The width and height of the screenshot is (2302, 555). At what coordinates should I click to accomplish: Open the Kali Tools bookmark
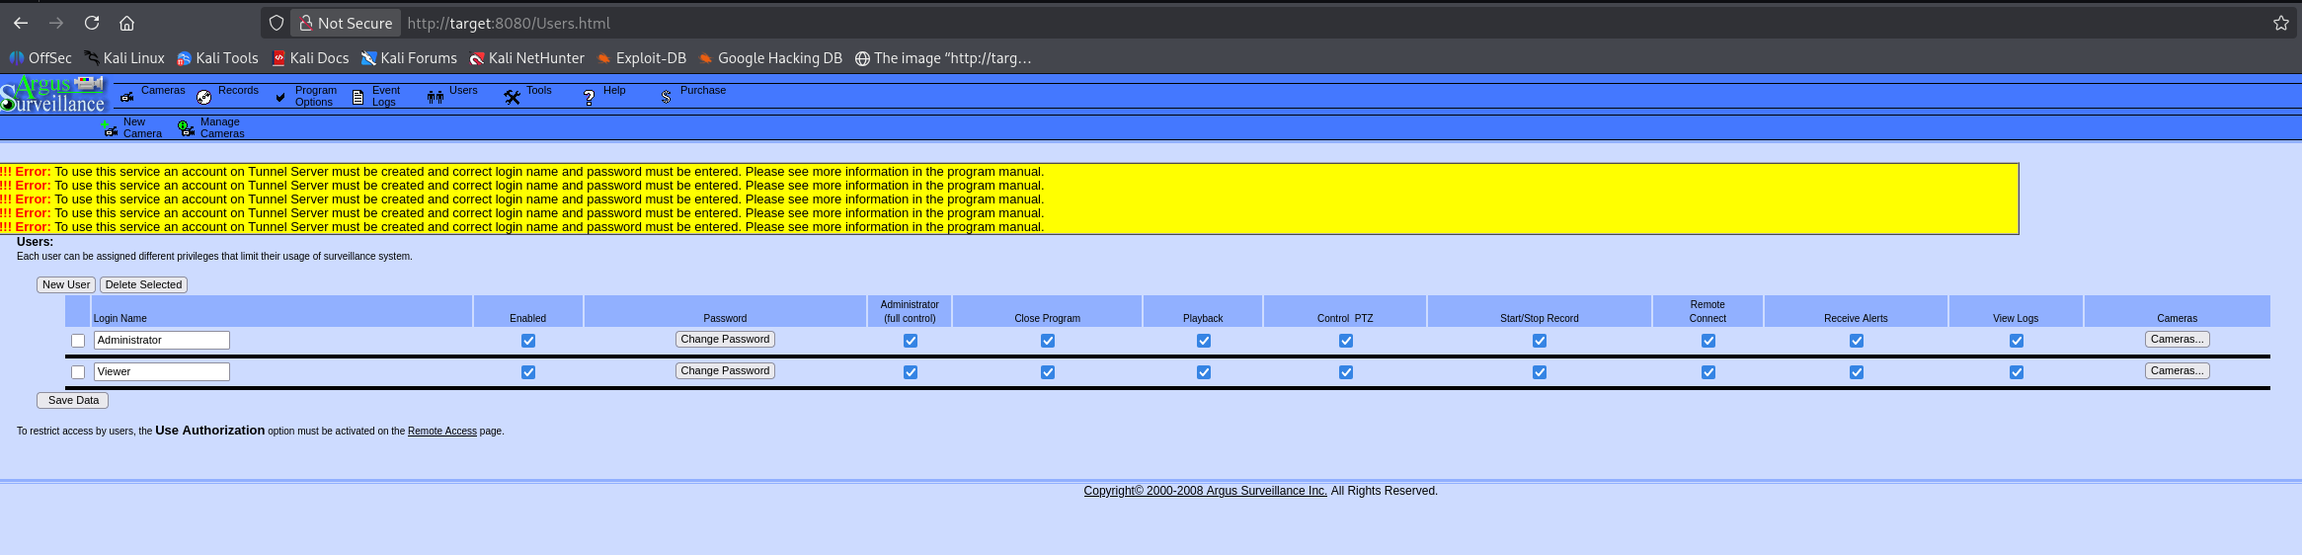click(x=217, y=58)
